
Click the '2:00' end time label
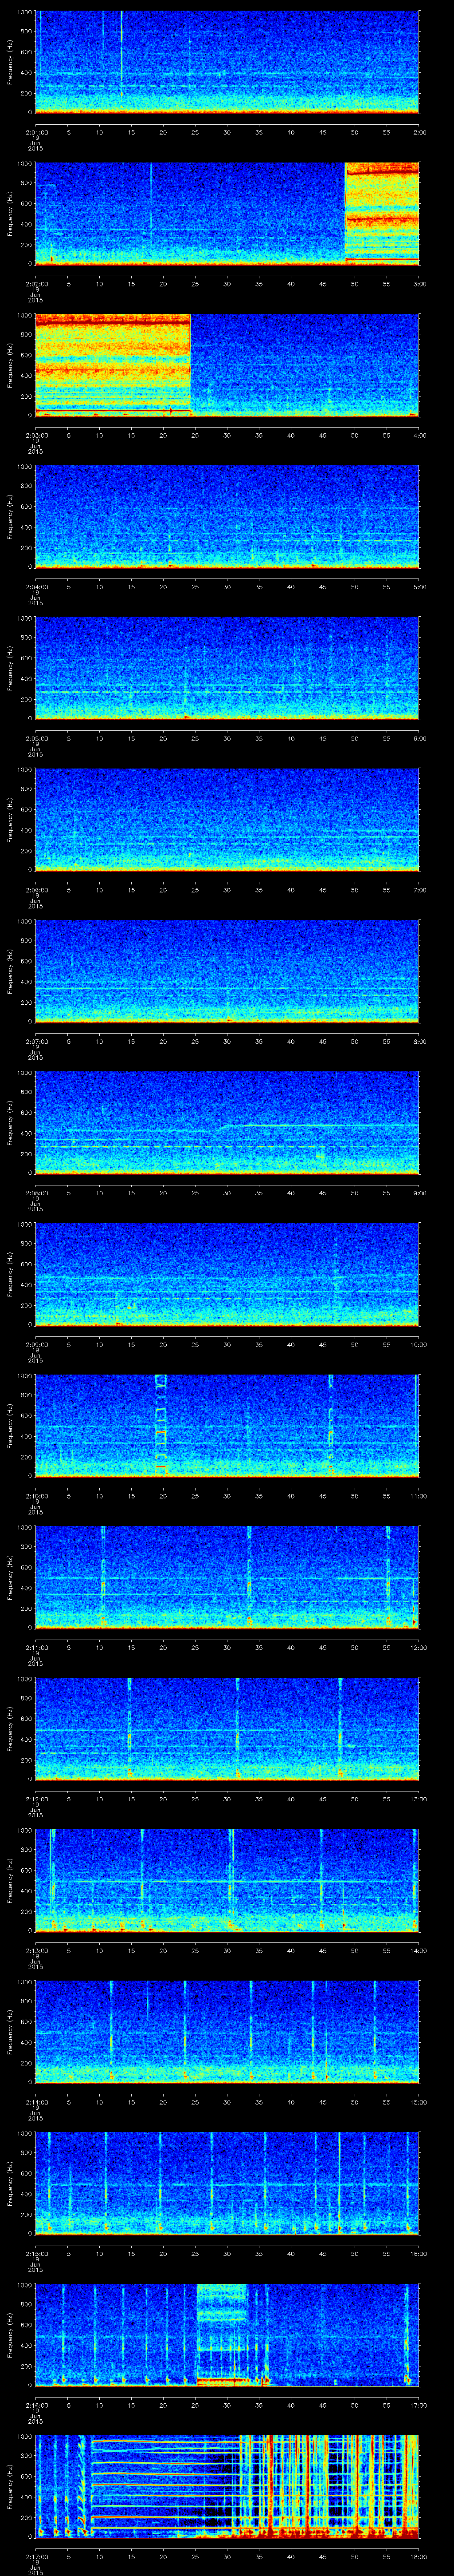419,131
